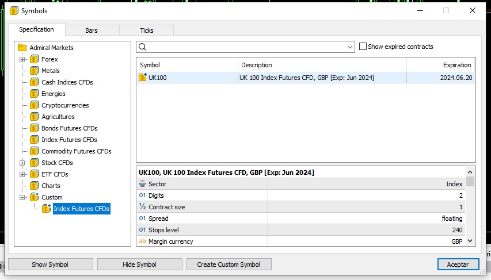Viewport: 491px width, 280px height.
Task: Select the highlighted Custom Index Futures CFDs item
Action: [x=81, y=209]
